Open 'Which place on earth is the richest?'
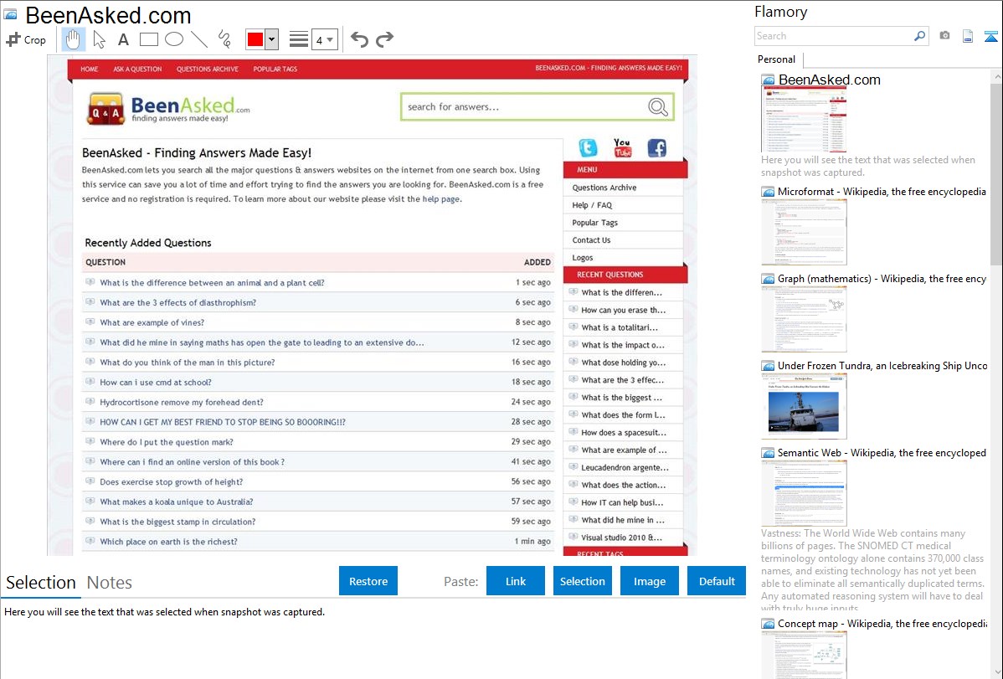1003x679 pixels. [x=168, y=542]
